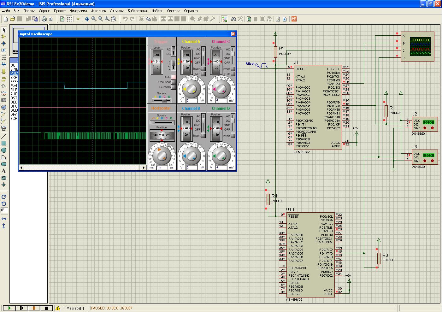This screenshot has width=442, height=312.
Task: Toggle the Channel A Invert button
Action: click(x=203, y=69)
